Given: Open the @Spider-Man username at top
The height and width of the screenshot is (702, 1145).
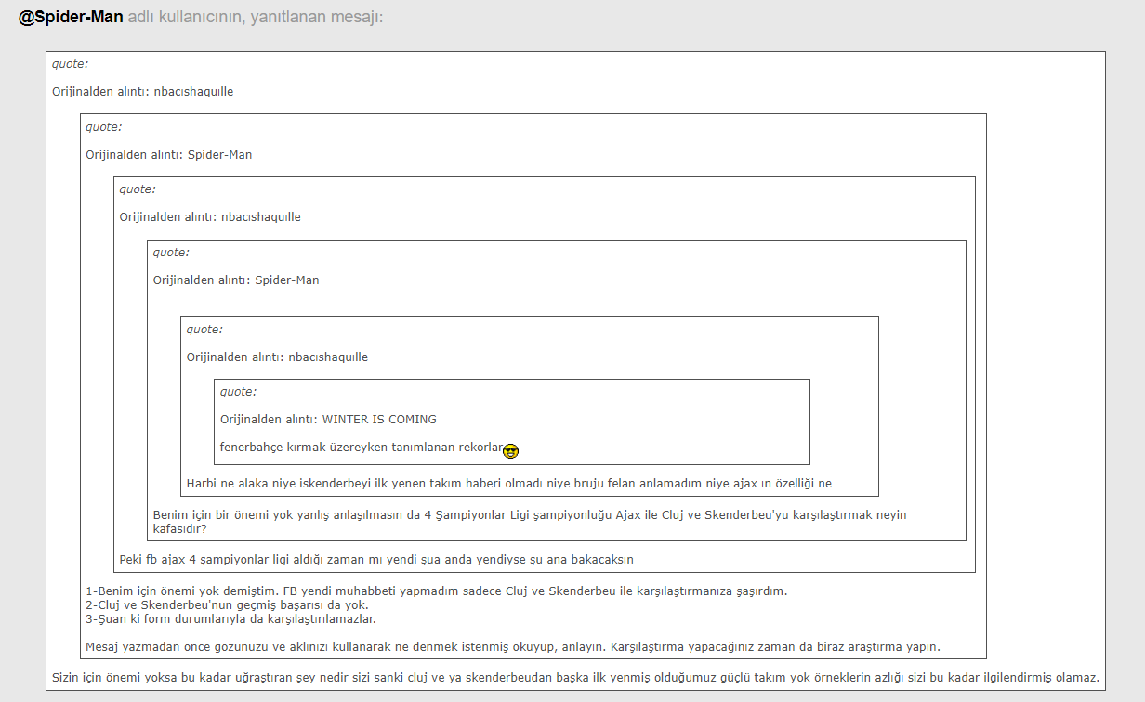Looking at the screenshot, I should tap(71, 18).
